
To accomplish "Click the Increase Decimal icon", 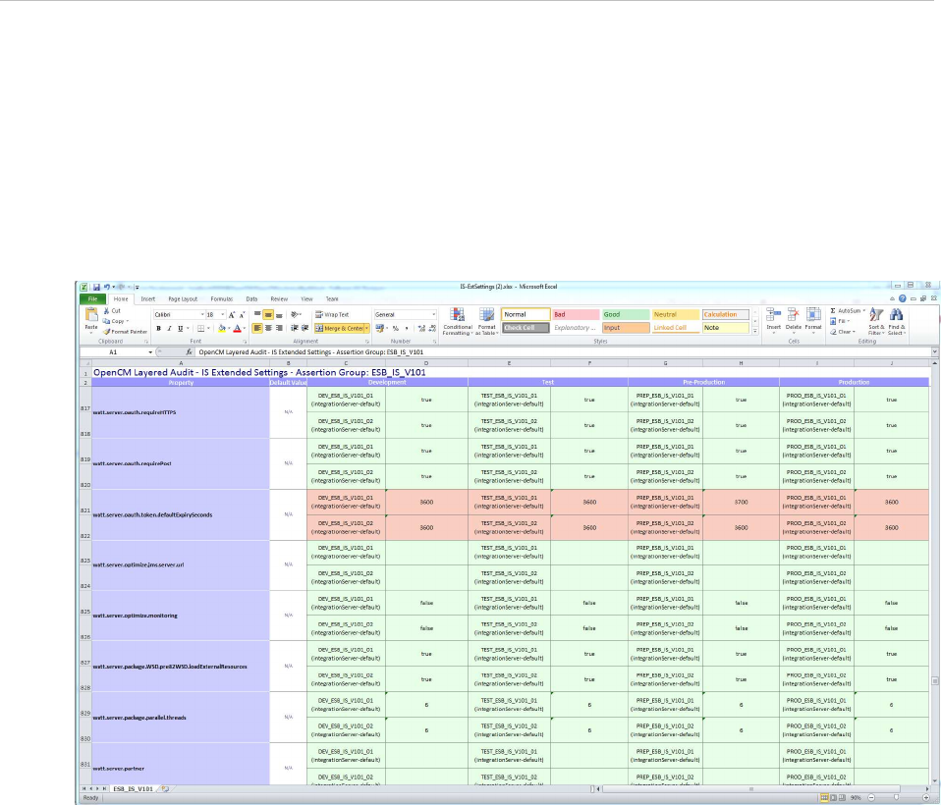I will point(422,328).
